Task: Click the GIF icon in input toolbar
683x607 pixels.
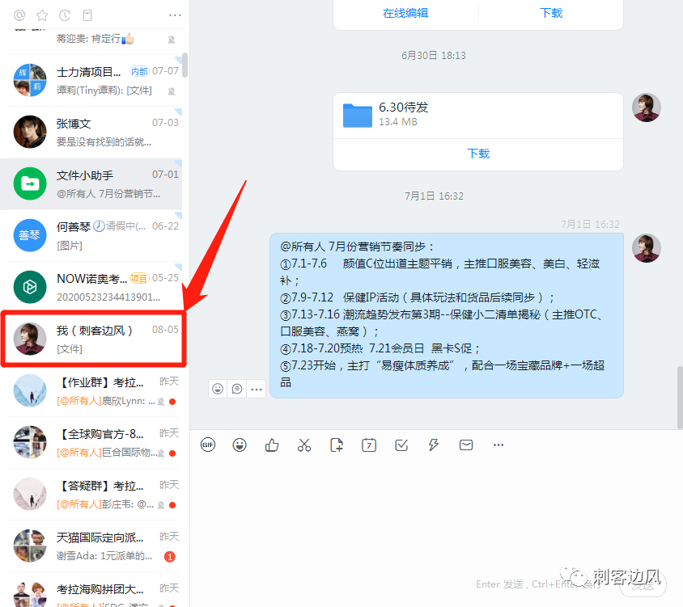Action: pyautogui.click(x=208, y=445)
